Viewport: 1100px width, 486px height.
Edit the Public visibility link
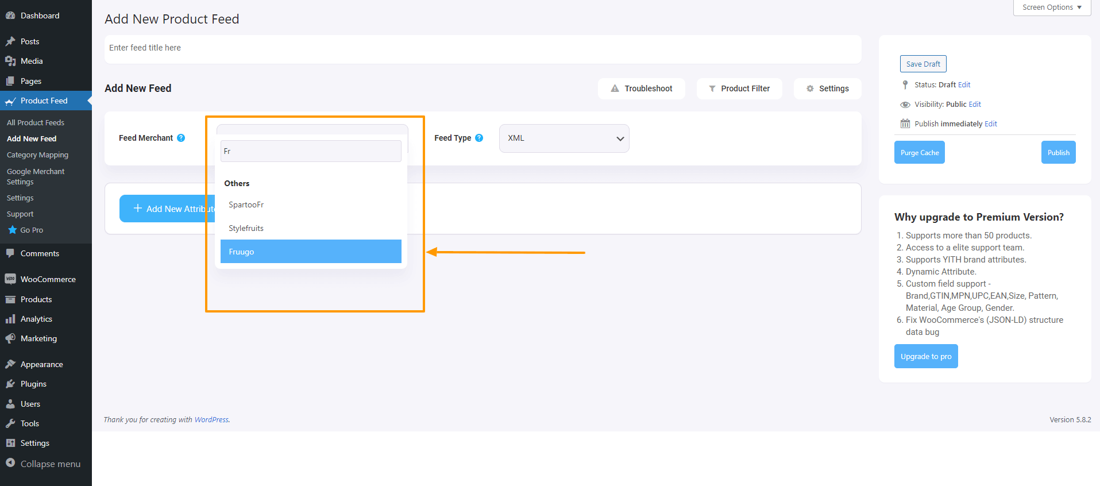click(975, 105)
